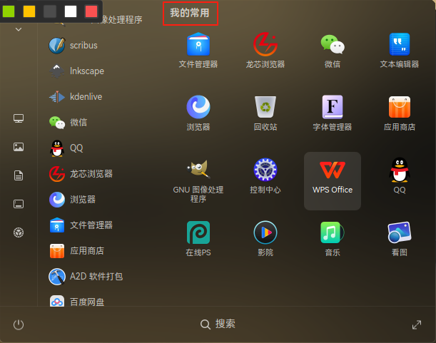The width and height of the screenshot is (436, 343).
Task: Toggle launcher fullscreen with expand arrows
Action: (x=417, y=324)
